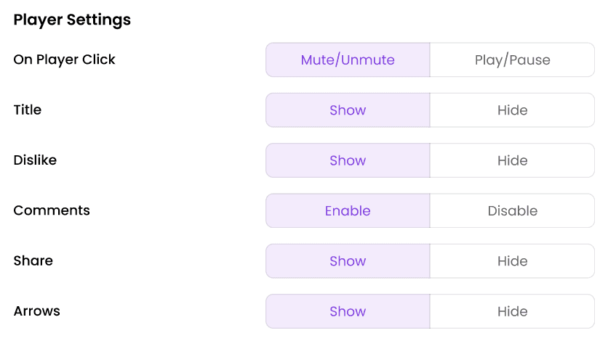608x341 pixels.
Task: Show the Arrows control
Action: 348,311
